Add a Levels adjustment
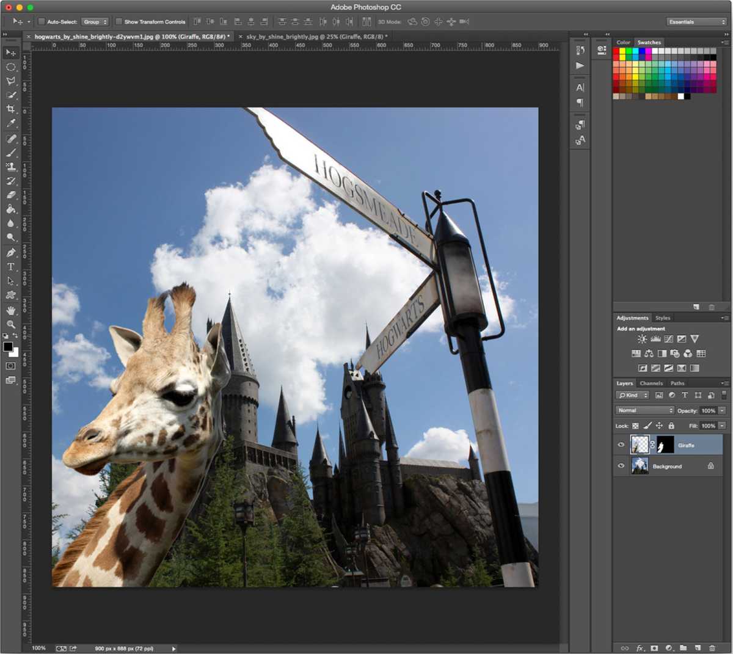Viewport: 733px width, 654px height. (x=655, y=339)
